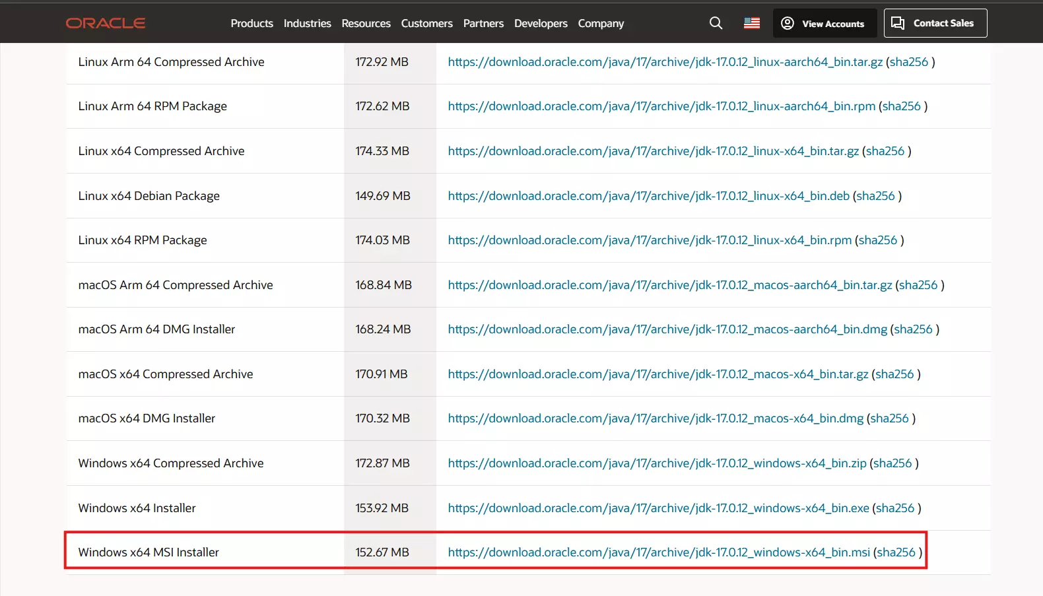Select the '172.87 MB' file size
Viewport: 1043px width, 596px height.
pos(383,463)
